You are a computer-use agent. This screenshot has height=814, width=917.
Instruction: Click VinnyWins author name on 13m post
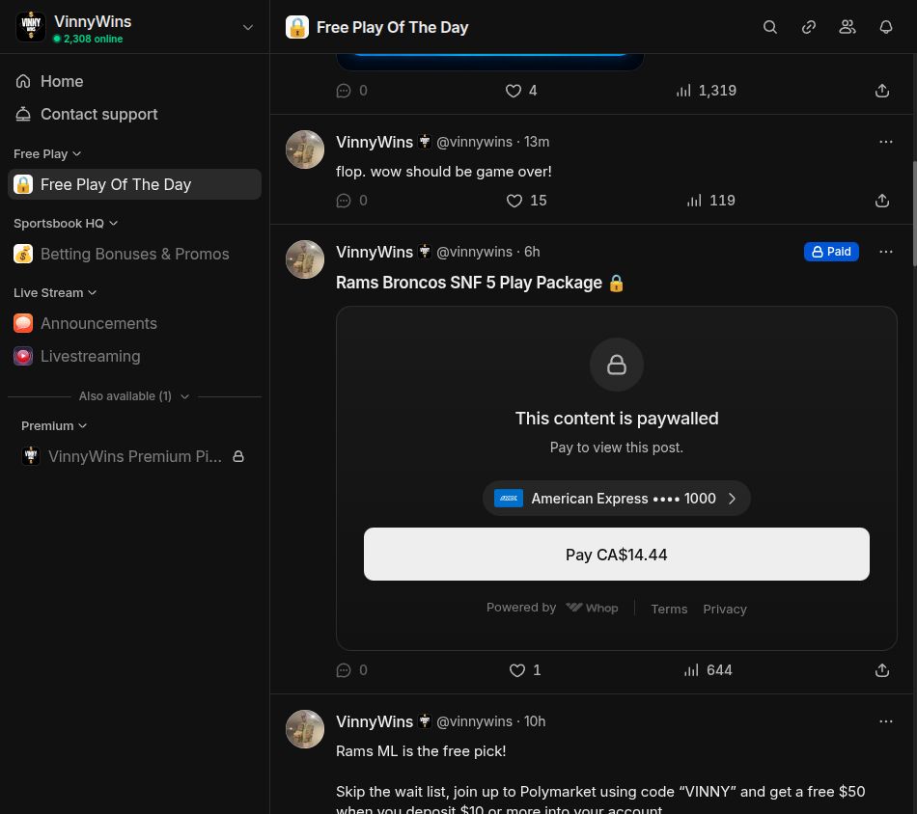coord(375,142)
